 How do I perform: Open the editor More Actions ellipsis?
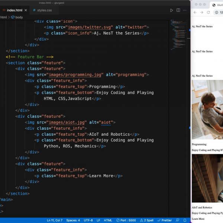tap(184, 10)
